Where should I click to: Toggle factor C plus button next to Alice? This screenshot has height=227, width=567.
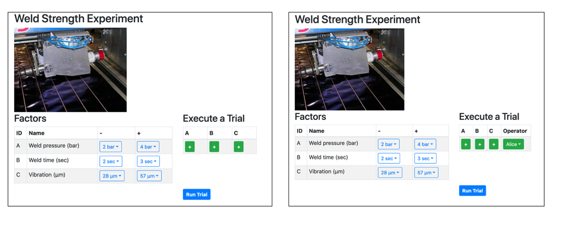(x=494, y=144)
